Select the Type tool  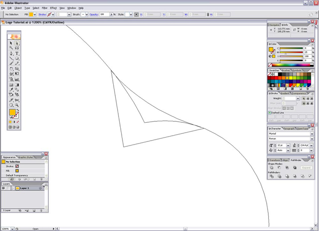point(17,54)
